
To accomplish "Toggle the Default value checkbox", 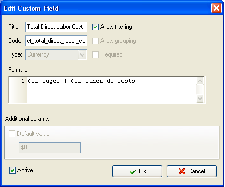I will (x=12, y=134).
